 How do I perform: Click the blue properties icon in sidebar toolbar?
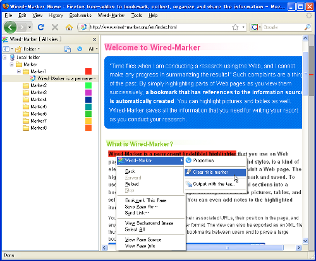coord(80,49)
